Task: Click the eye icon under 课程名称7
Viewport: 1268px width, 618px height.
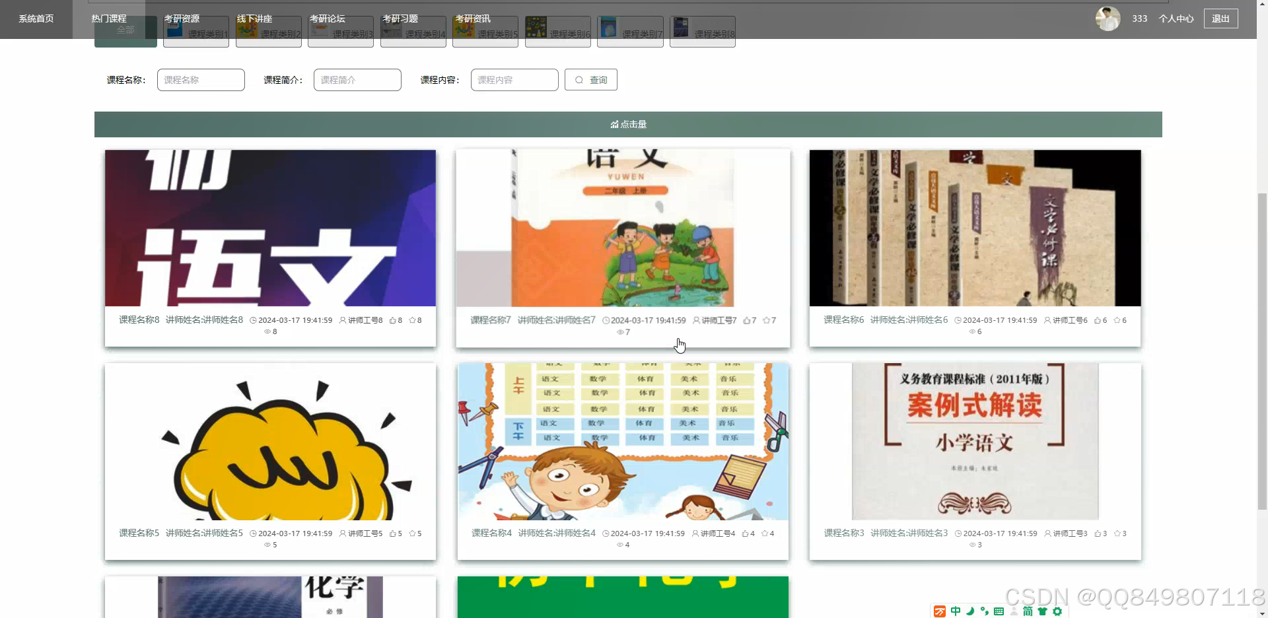Action: [x=620, y=332]
